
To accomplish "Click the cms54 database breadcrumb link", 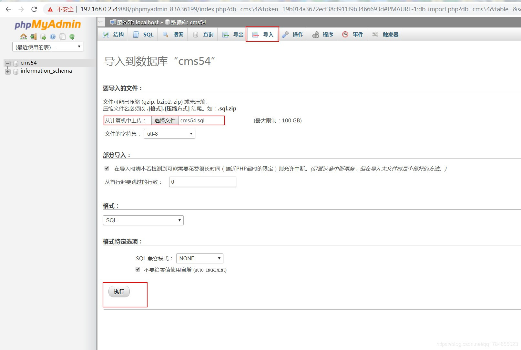I will [x=189, y=22].
